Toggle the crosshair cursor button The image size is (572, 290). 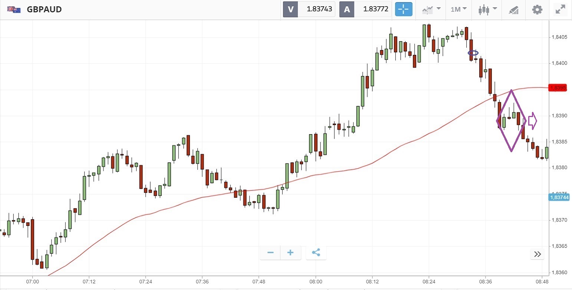(x=404, y=9)
